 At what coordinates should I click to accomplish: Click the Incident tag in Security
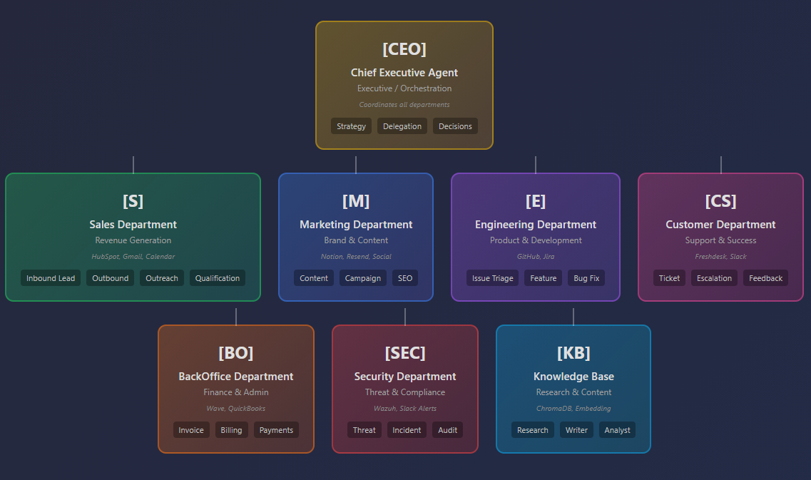(x=407, y=430)
